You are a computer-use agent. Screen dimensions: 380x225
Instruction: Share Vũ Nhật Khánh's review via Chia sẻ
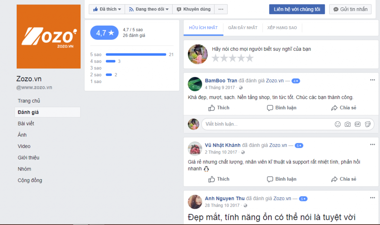click(x=344, y=179)
